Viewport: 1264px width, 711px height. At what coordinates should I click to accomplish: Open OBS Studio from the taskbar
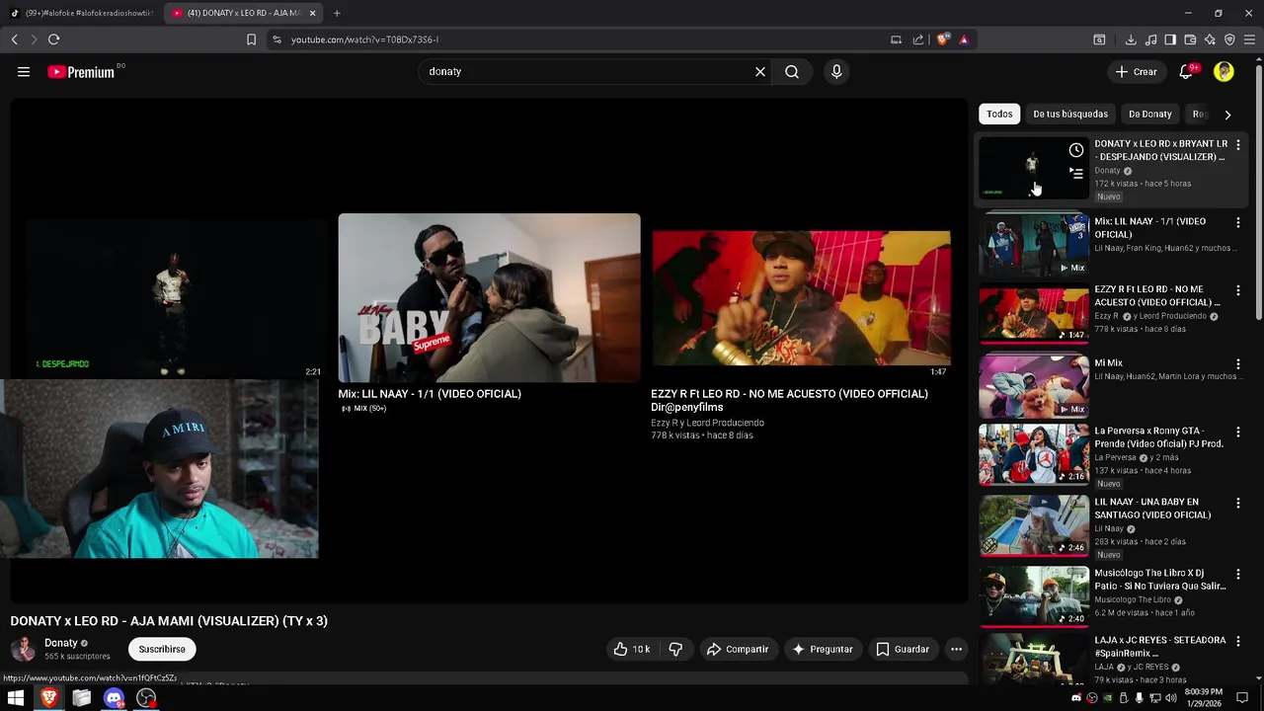click(x=146, y=698)
